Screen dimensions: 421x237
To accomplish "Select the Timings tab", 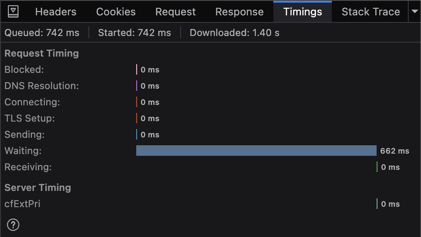I will click(302, 12).
